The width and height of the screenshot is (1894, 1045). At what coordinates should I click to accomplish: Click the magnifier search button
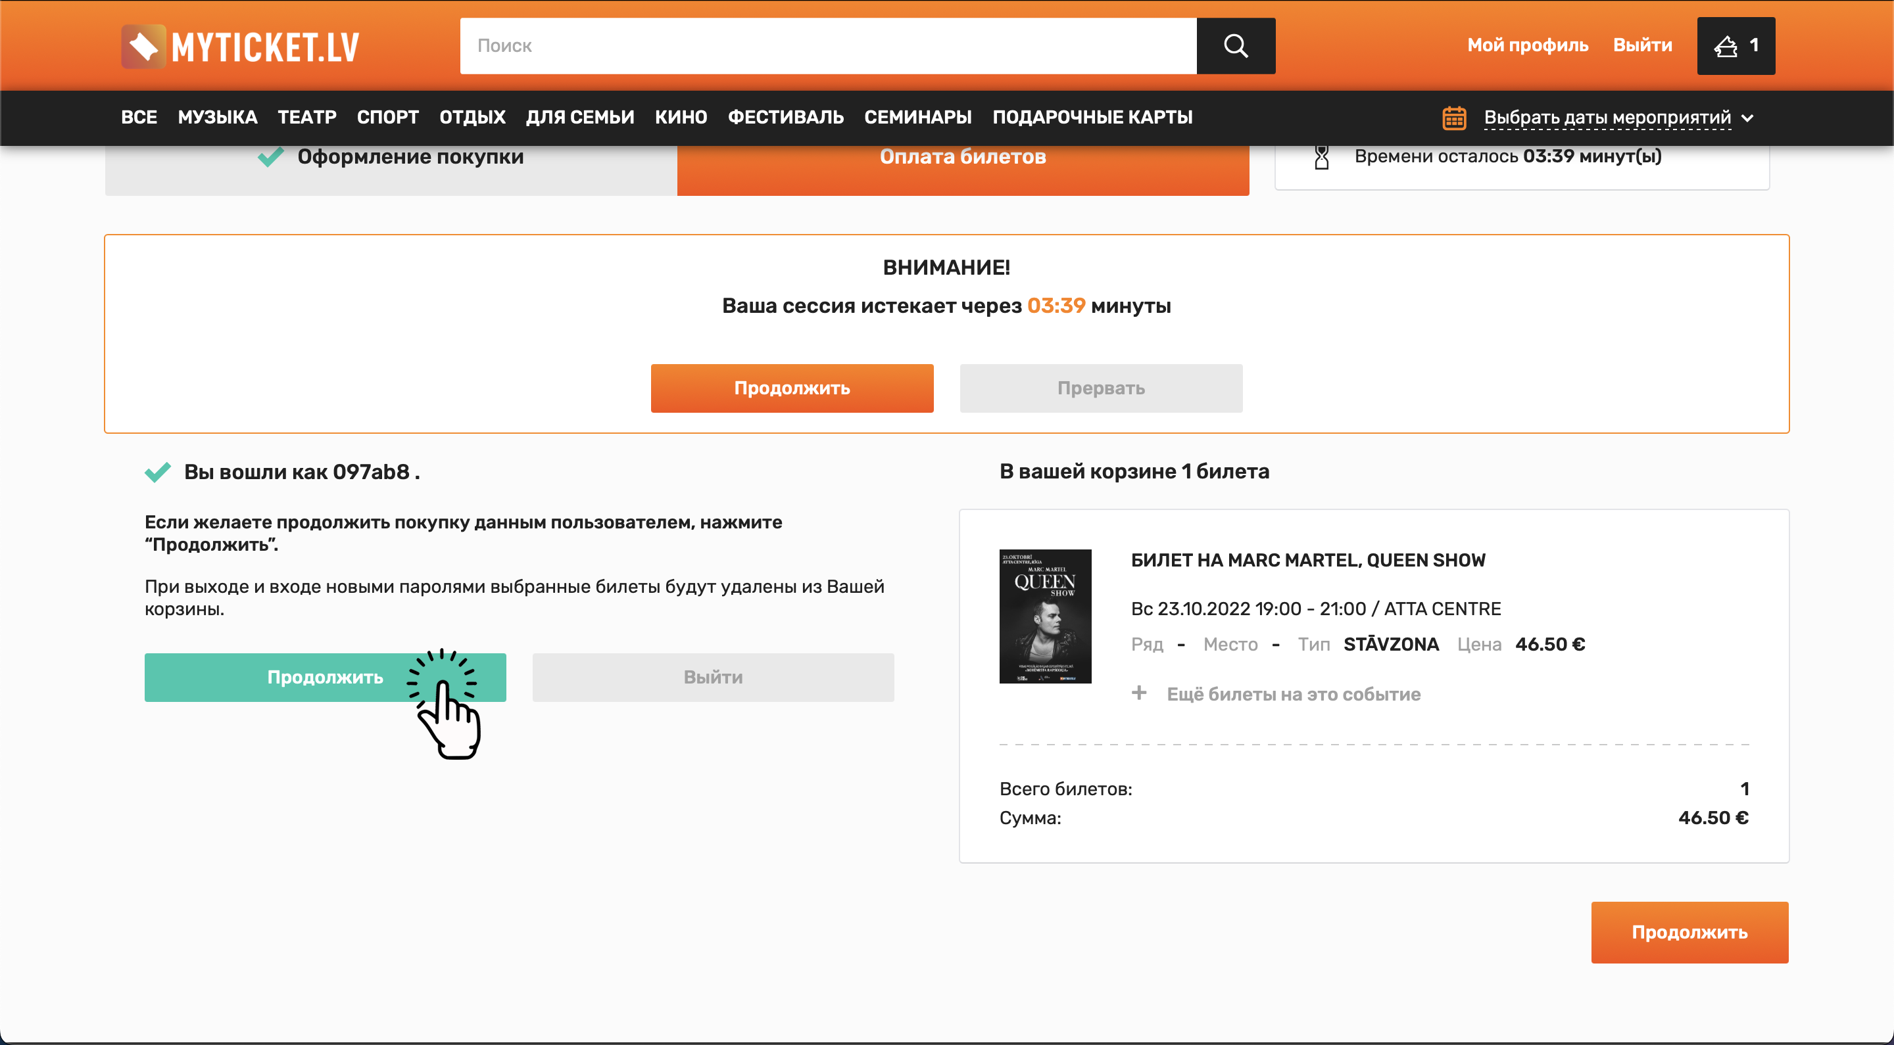1235,45
